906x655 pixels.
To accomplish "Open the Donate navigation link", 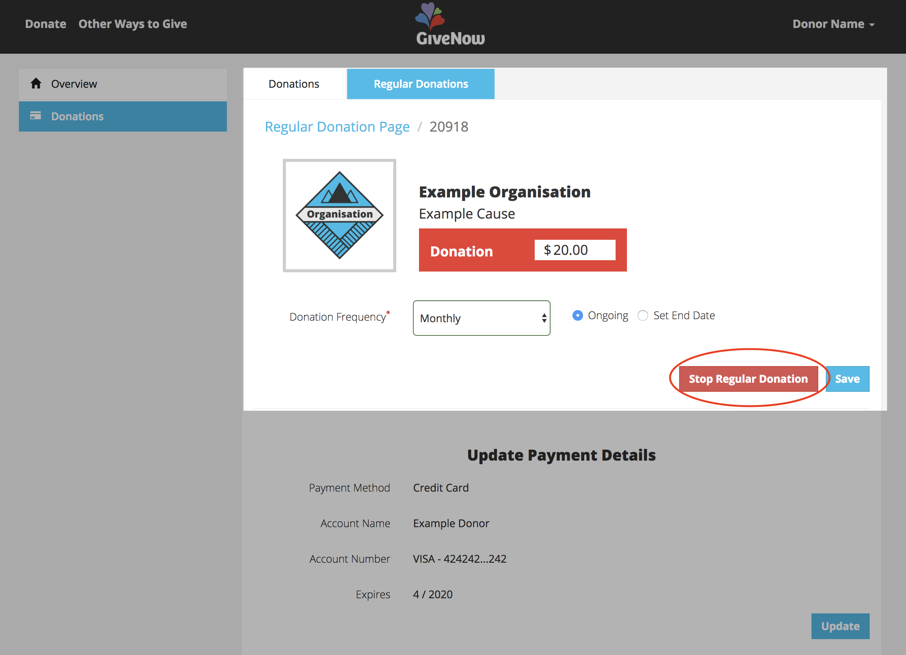I will [x=45, y=24].
